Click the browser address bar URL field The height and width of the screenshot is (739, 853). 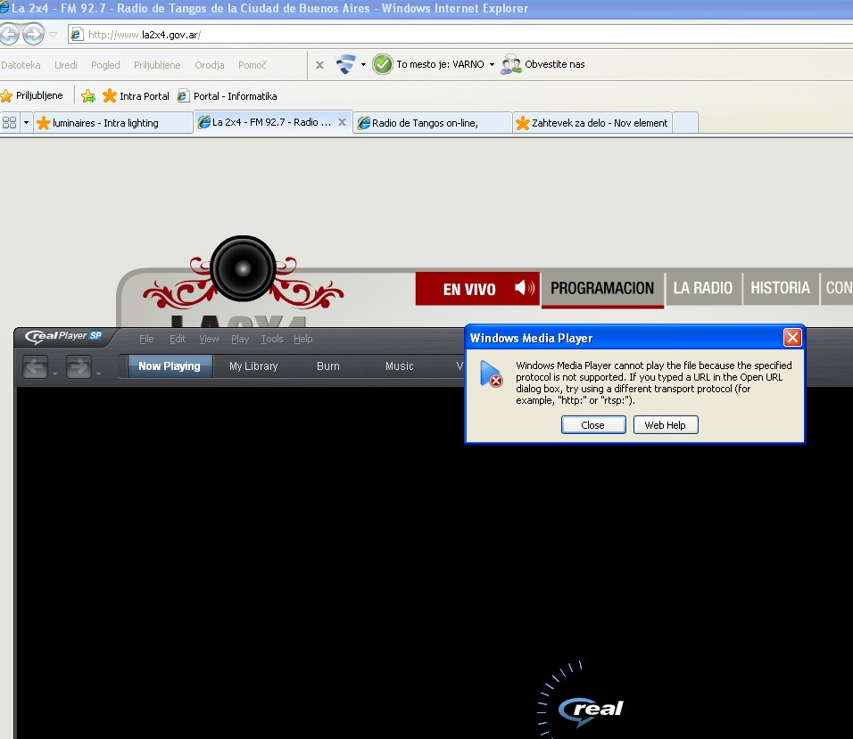[x=446, y=35]
